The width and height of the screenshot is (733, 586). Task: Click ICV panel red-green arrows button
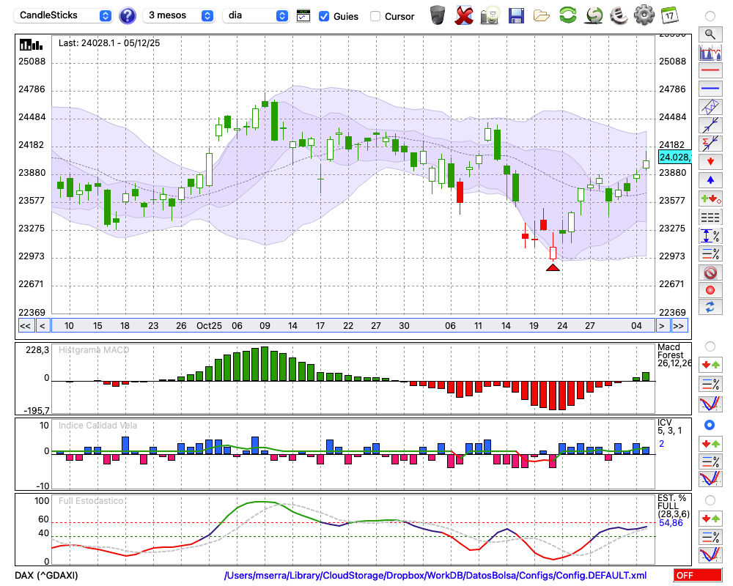pyautogui.click(x=710, y=443)
